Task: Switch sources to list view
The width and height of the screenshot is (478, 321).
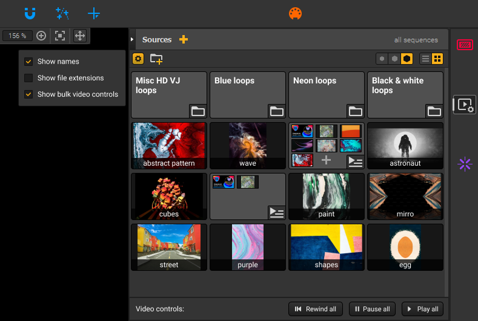Action: coord(425,59)
